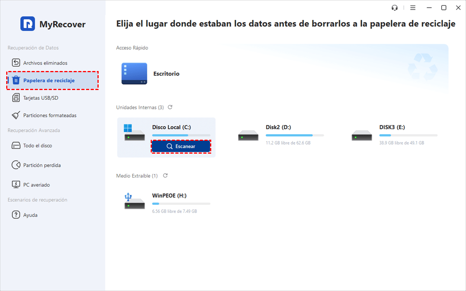Maximize the MyRecover window
Screen dimensions: 466x291
[x=443, y=8]
